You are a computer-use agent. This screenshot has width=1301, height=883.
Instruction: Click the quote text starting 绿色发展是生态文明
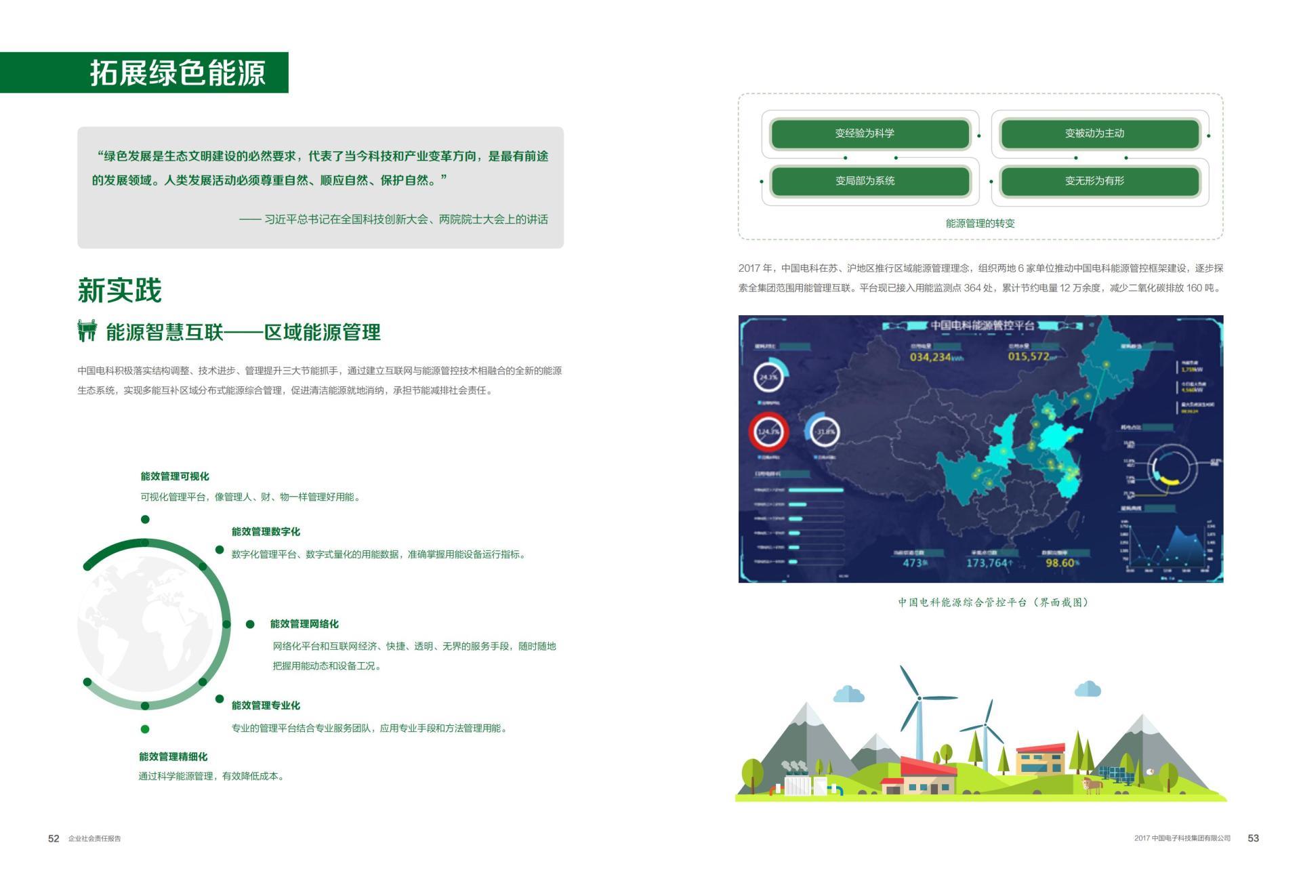(321, 168)
